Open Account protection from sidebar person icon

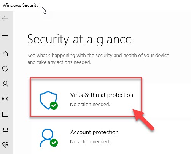pos(5,84)
